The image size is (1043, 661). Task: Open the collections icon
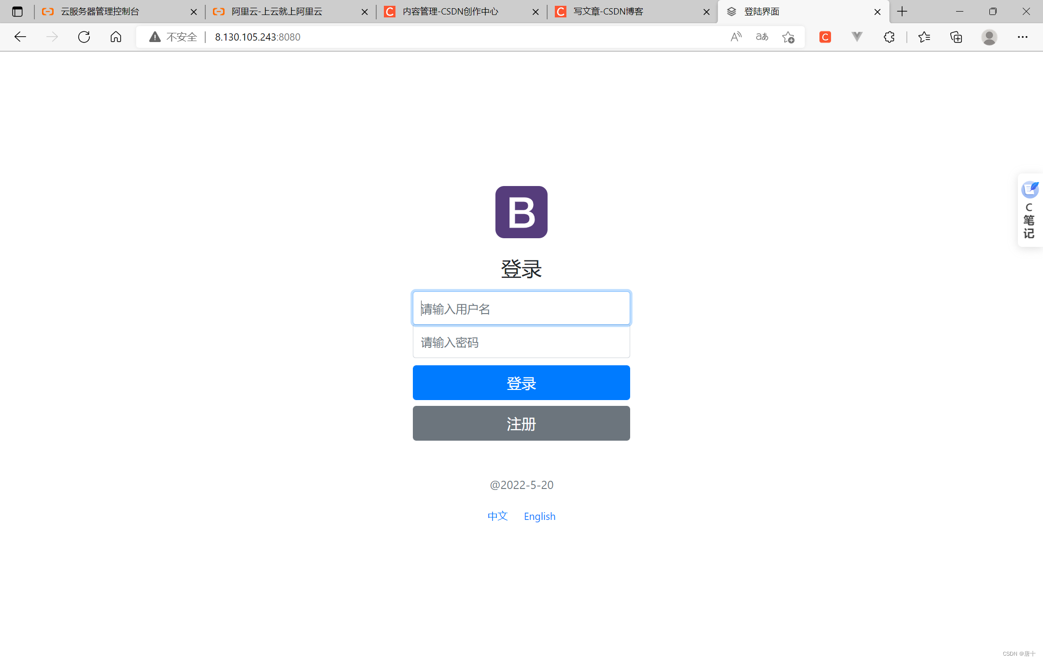[x=956, y=37]
